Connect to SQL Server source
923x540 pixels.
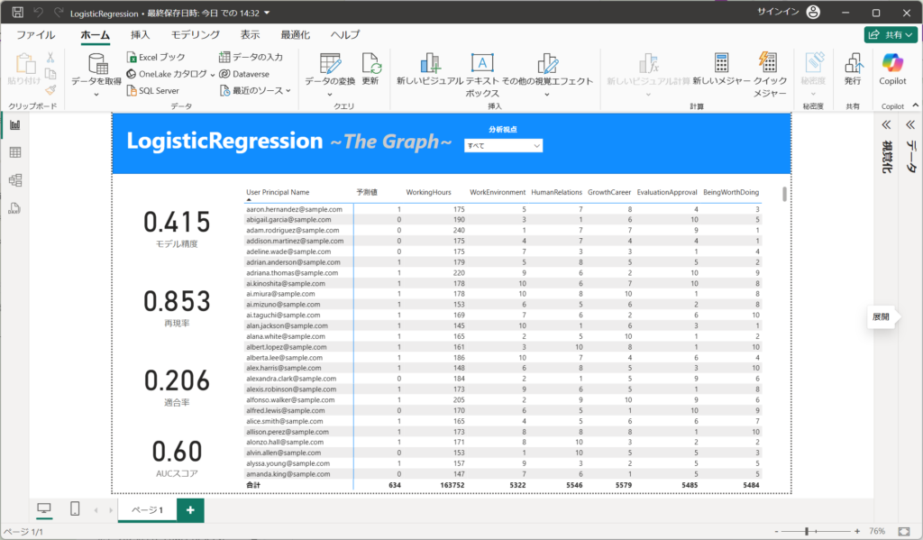point(152,91)
